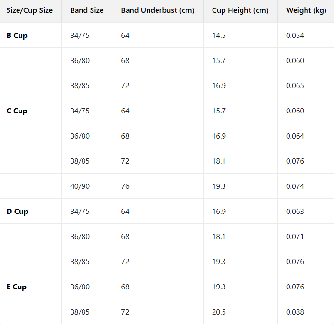Click the 0.074 weight value
The height and width of the screenshot is (324, 334).
click(x=295, y=186)
